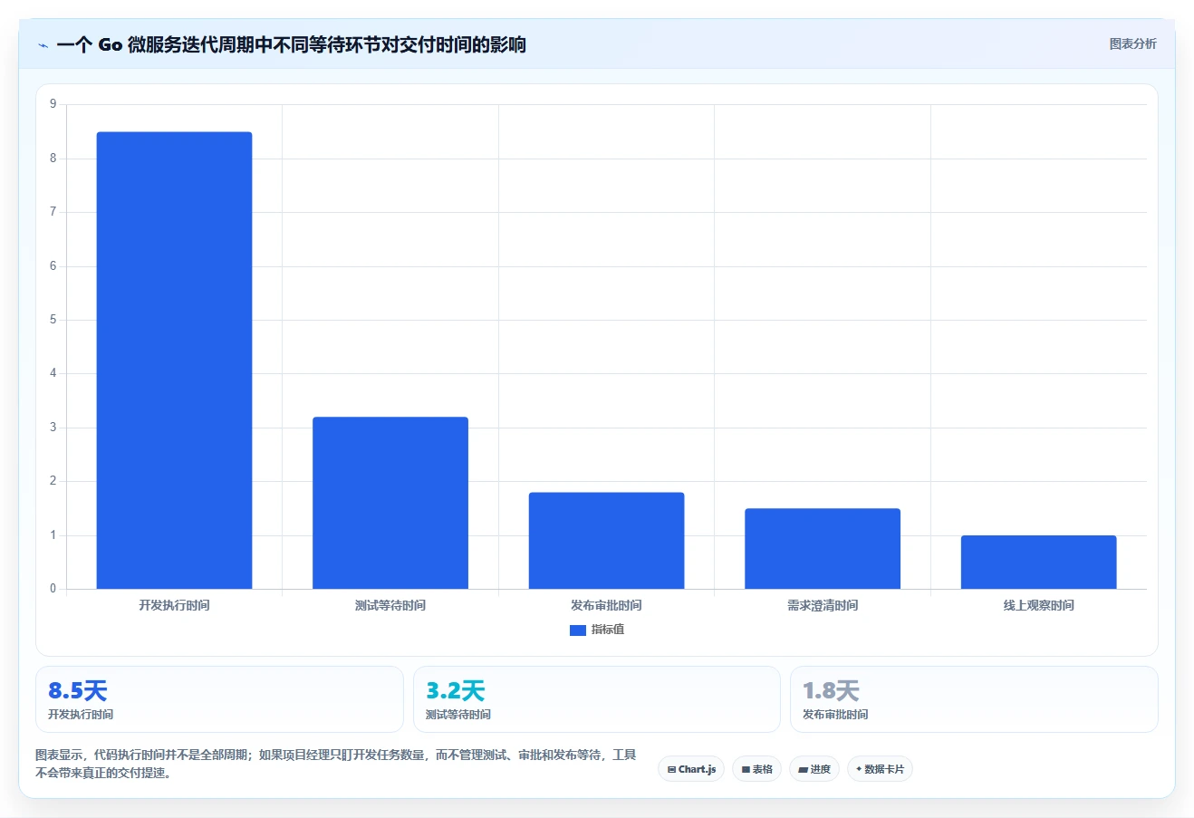This screenshot has height=818, width=1194.
Task: Click the icon in the 进度 chip
Action: point(803,770)
